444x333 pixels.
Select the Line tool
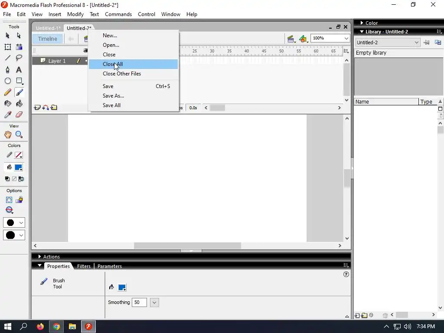coord(8,58)
